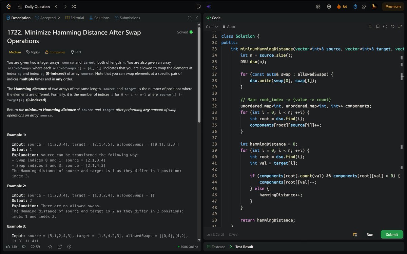The image size is (407, 254).
Task: Open the AI sparkle assistant icon
Action: (209, 6)
